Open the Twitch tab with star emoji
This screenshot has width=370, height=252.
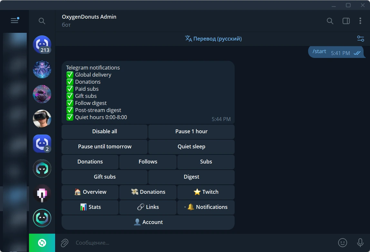[206, 192]
